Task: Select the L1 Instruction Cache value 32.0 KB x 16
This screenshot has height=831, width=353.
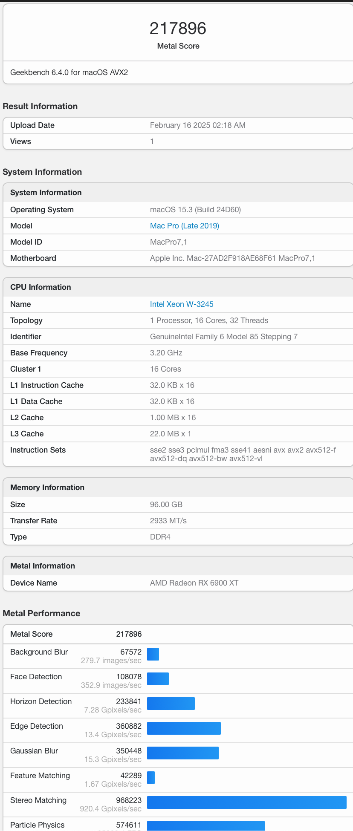Action: [x=172, y=385]
